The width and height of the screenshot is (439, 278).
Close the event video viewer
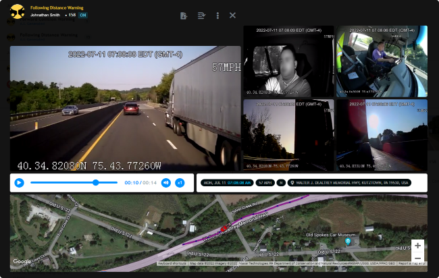(233, 16)
